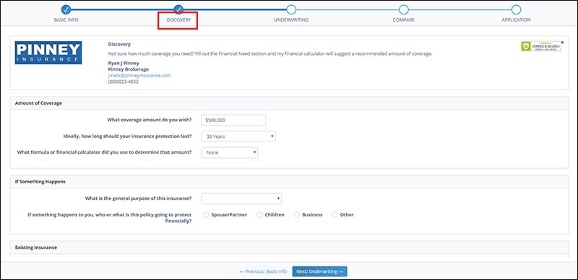Image resolution: width=578 pixels, height=280 pixels.
Task: Select the Children radio button
Action: [259, 214]
